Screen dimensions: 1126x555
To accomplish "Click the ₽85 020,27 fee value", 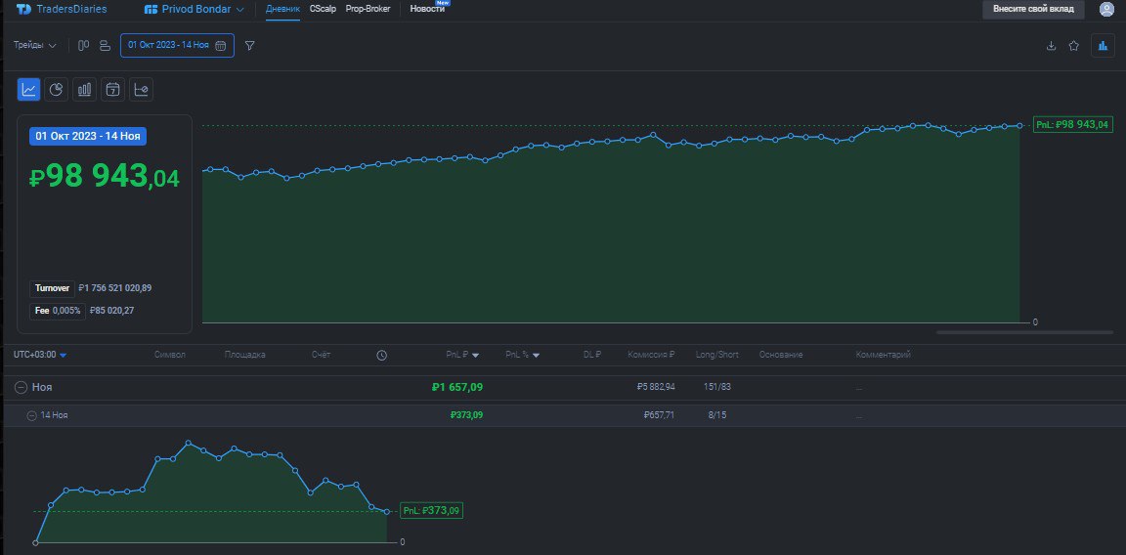I will [x=112, y=311].
